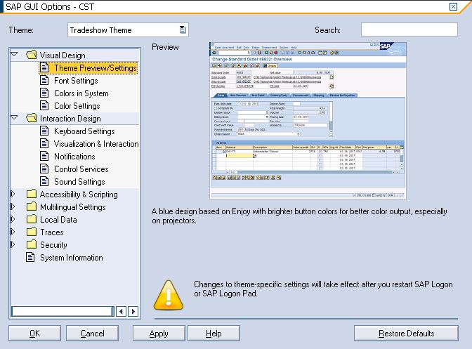Open the Theme dropdown list
Image resolution: width=472 pixels, height=349 pixels.
coord(183,29)
